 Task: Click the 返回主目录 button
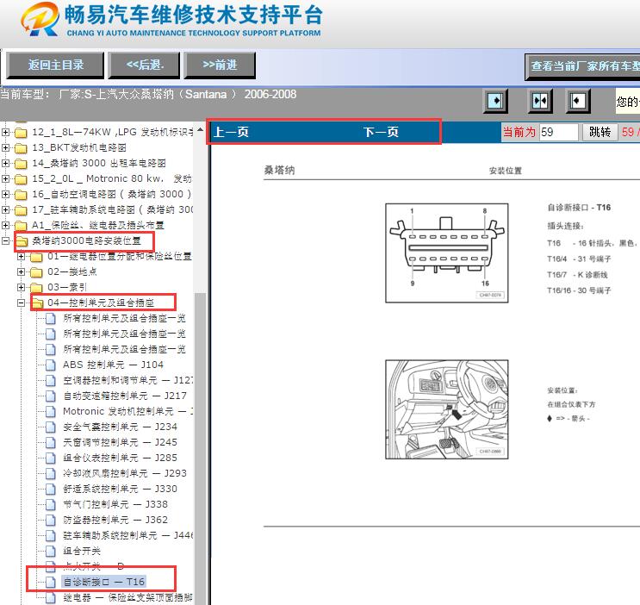click(55, 65)
